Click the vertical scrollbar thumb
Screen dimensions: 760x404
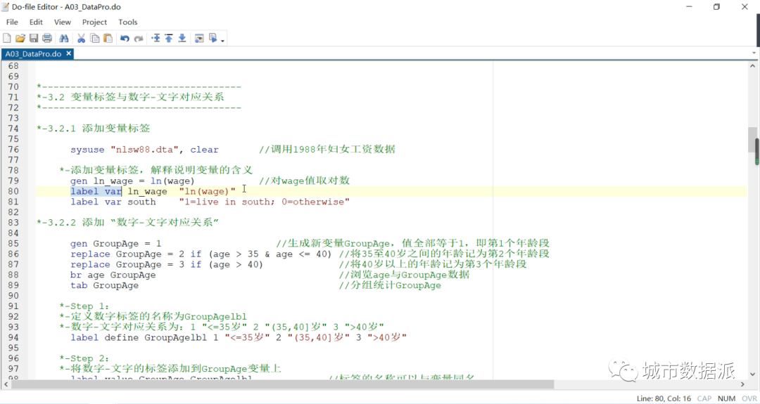tap(752, 141)
